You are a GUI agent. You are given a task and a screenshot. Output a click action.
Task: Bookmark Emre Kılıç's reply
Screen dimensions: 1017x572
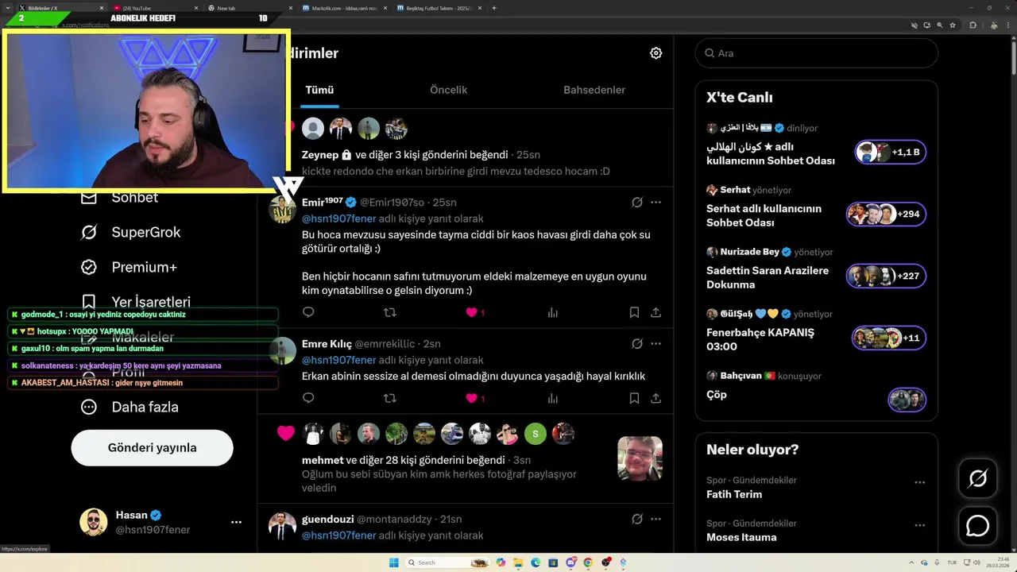click(x=634, y=398)
